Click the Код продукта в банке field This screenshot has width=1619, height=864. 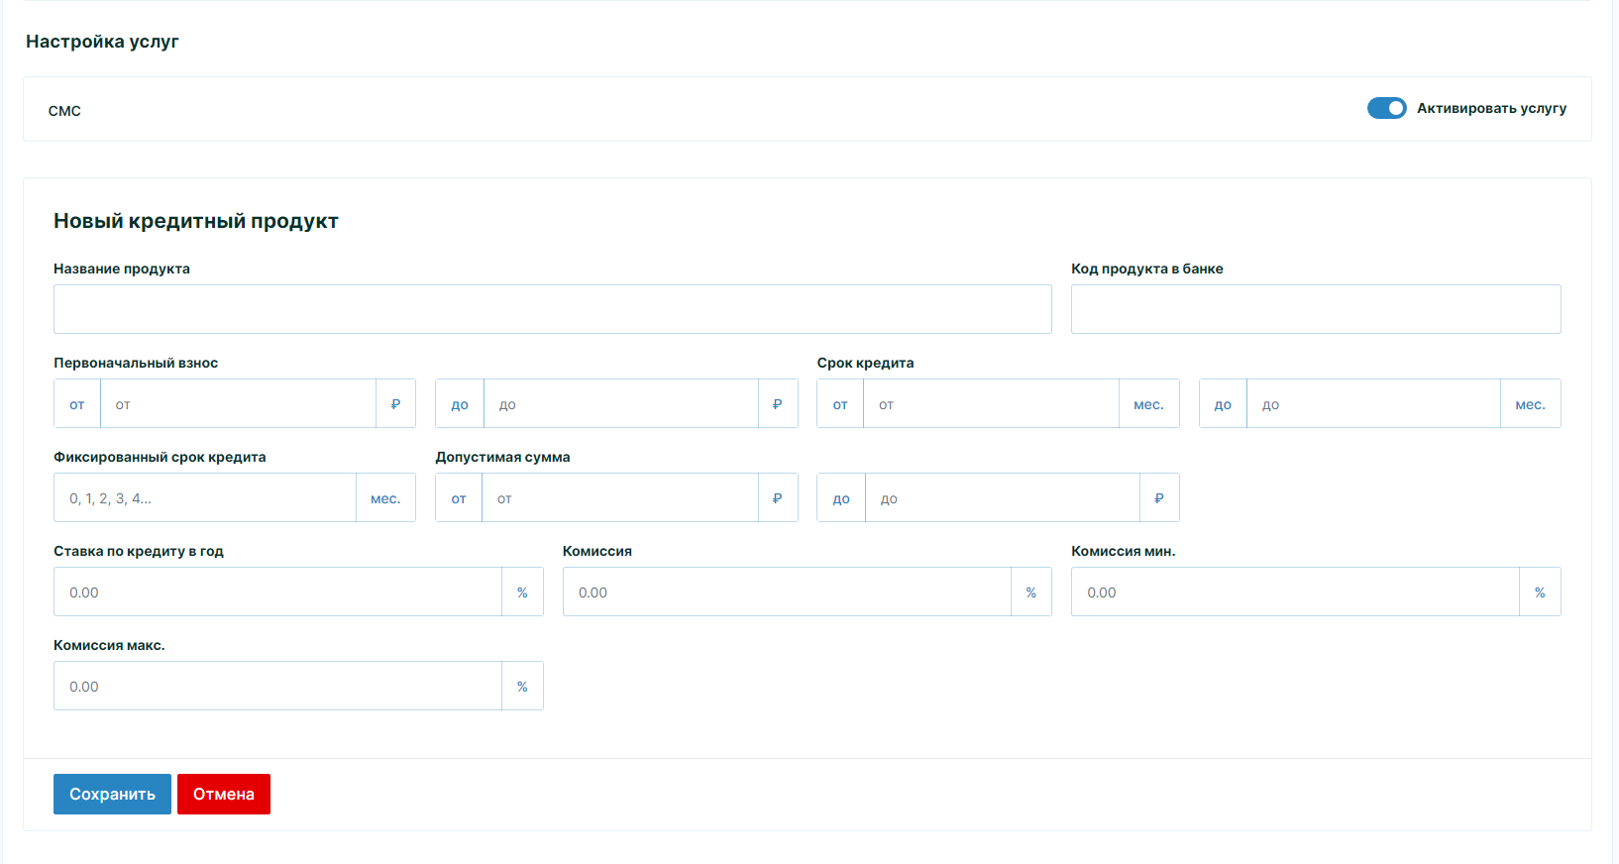[x=1315, y=309]
